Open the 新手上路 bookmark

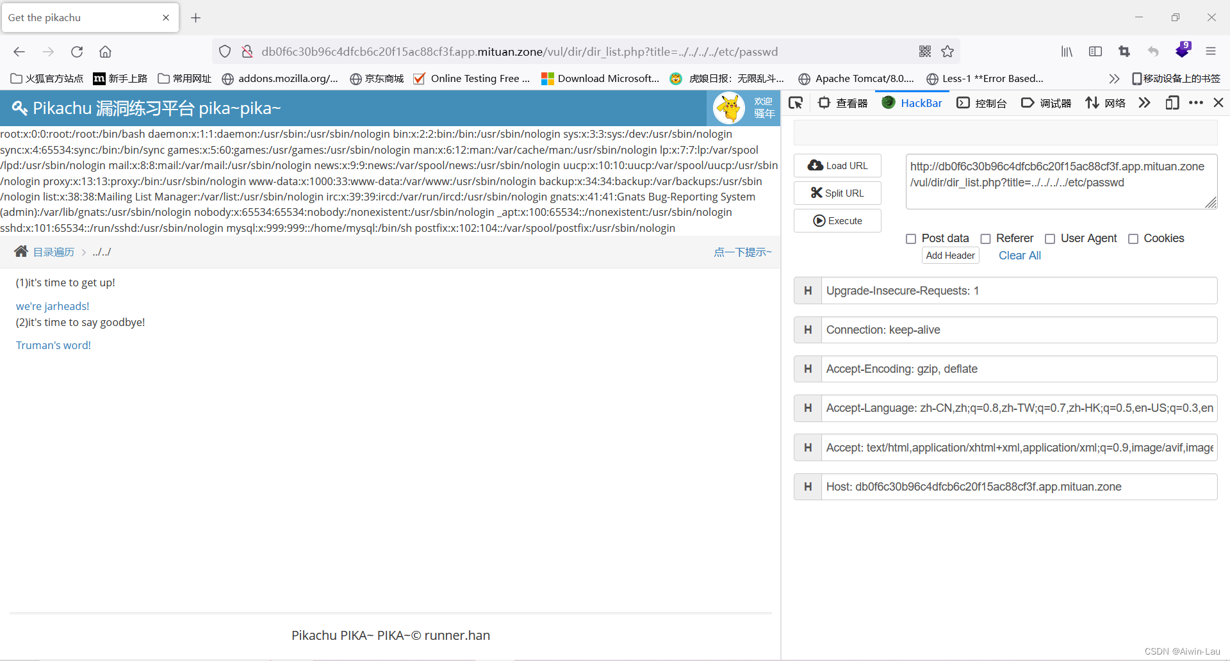coord(120,79)
